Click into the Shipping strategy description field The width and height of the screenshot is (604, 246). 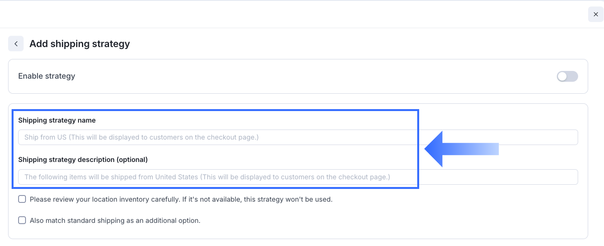pos(298,177)
